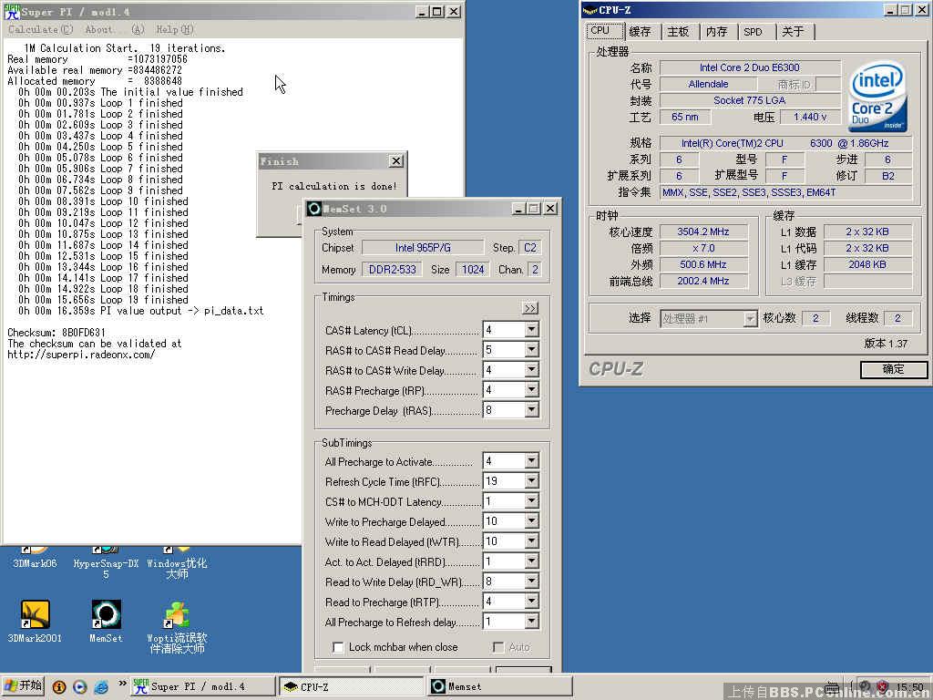Screen dimensions: 933x700
Task: Open the 开始 Start menu
Action: [23, 686]
